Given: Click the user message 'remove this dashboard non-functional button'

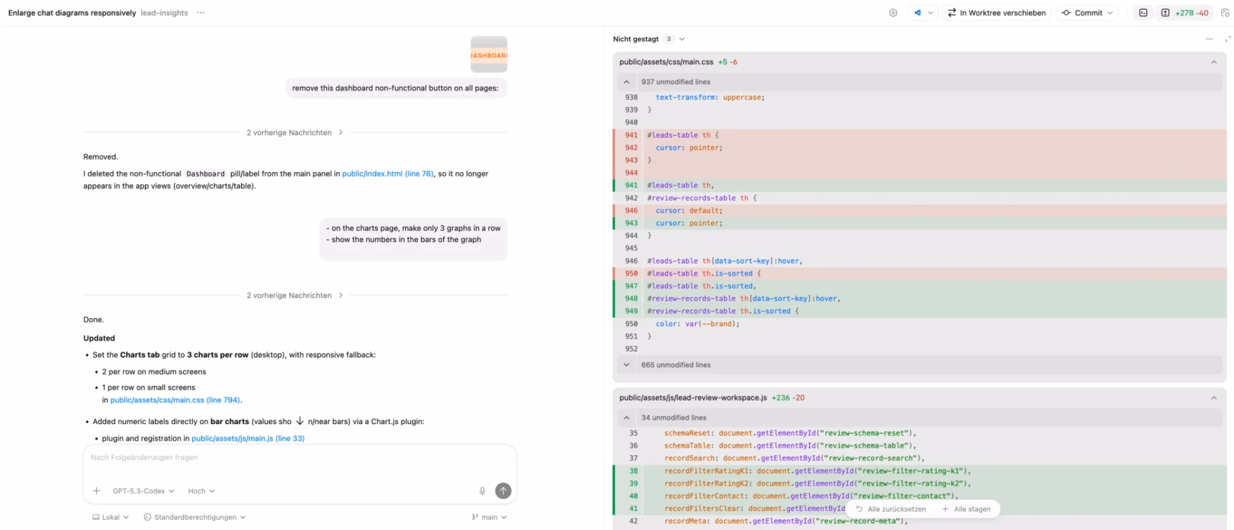Looking at the screenshot, I should (x=395, y=88).
